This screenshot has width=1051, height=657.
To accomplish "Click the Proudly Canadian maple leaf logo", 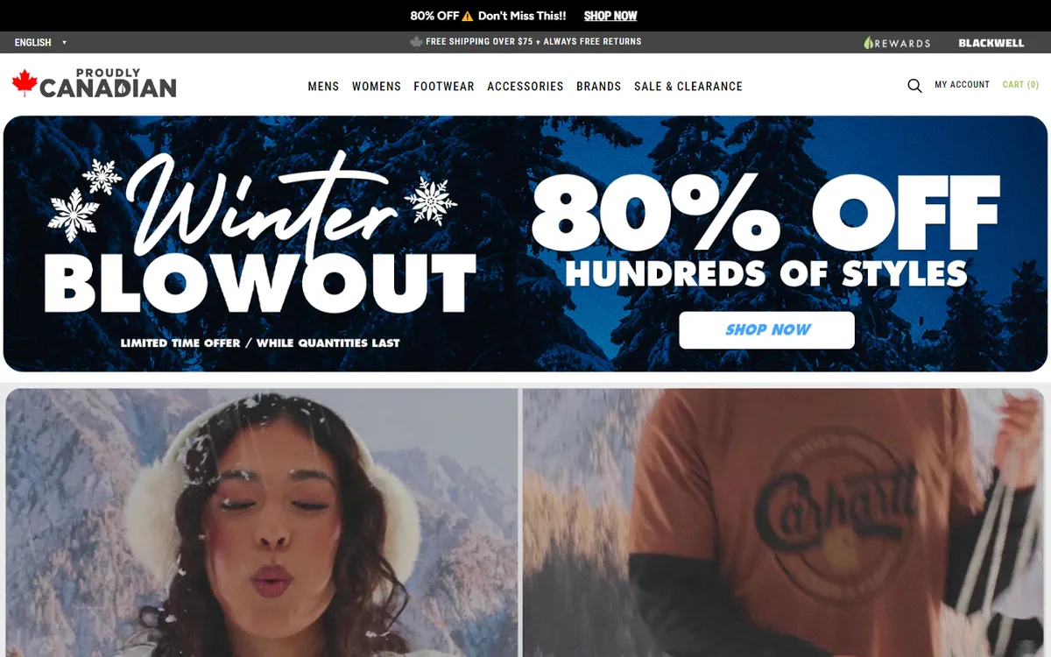I will click(x=94, y=83).
